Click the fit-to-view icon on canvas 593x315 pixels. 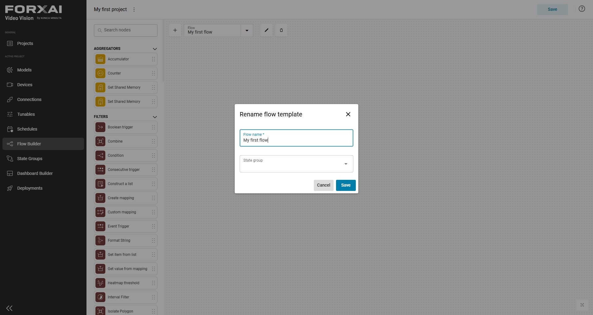pyautogui.click(x=582, y=305)
